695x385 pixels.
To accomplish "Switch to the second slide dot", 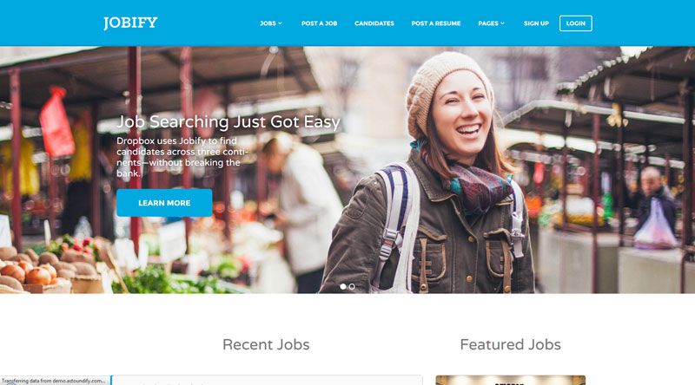I will (x=352, y=286).
